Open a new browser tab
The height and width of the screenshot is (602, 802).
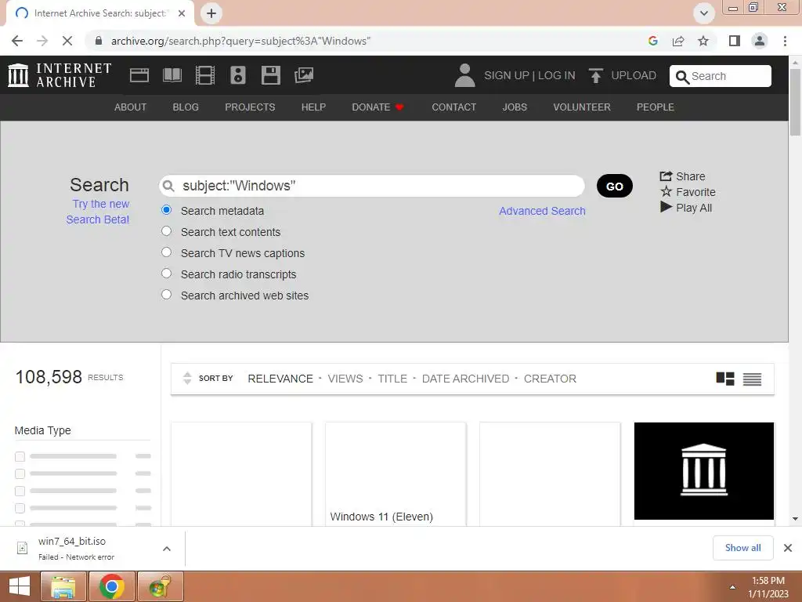tap(211, 13)
